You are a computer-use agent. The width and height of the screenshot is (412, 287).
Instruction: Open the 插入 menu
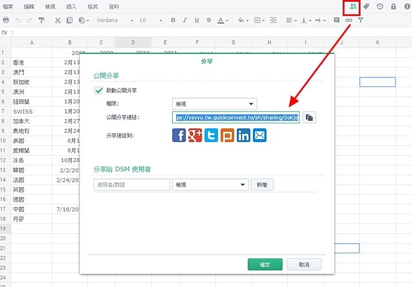[72, 7]
